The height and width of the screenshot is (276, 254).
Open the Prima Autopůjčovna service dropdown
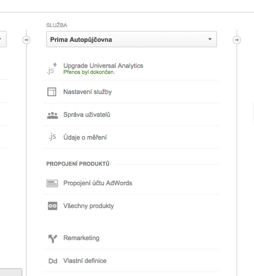click(132, 39)
